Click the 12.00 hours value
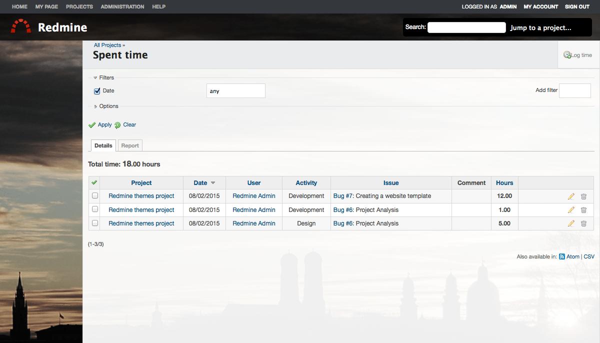This screenshot has width=600, height=343. (504, 196)
